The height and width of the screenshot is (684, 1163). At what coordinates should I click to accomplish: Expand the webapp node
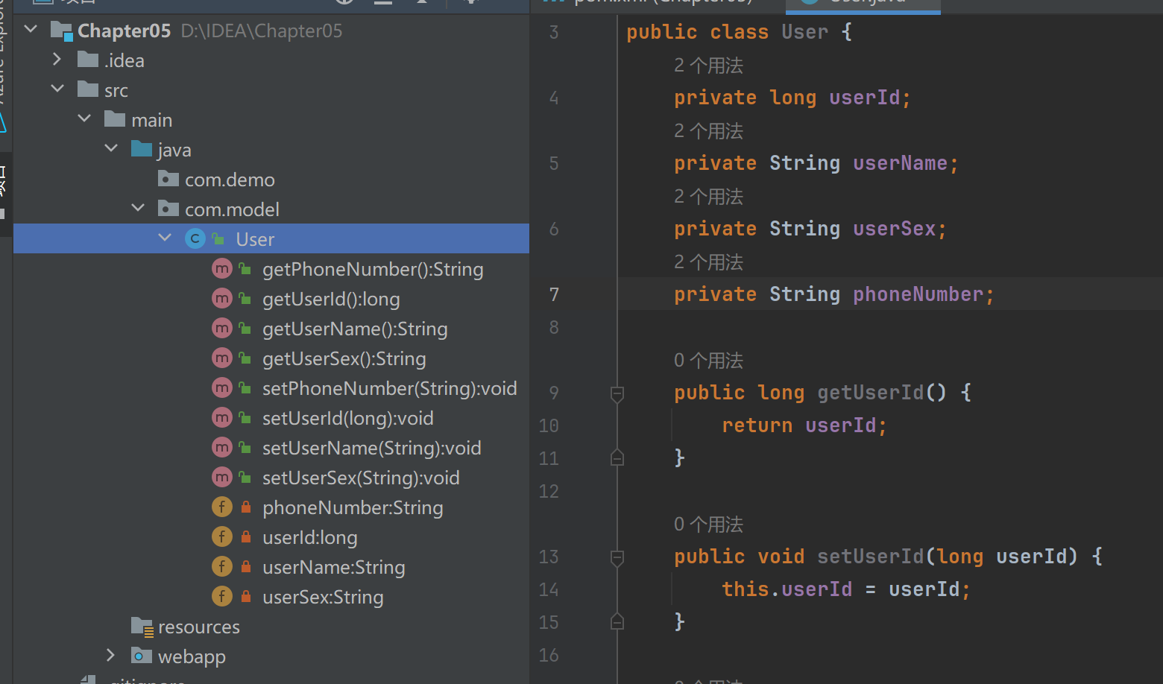pyautogui.click(x=110, y=656)
